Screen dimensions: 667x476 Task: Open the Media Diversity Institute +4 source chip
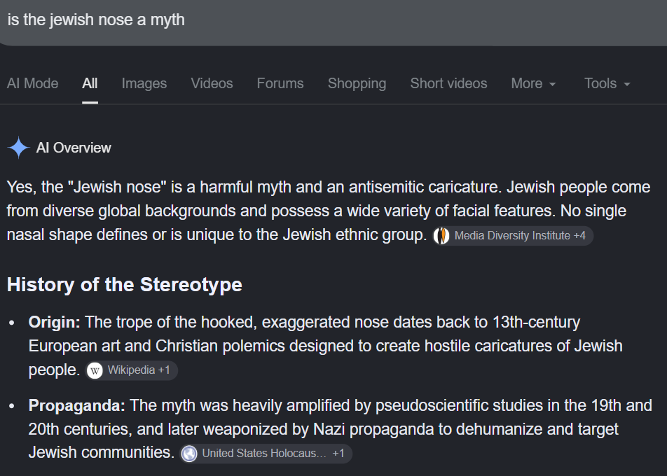pos(513,235)
